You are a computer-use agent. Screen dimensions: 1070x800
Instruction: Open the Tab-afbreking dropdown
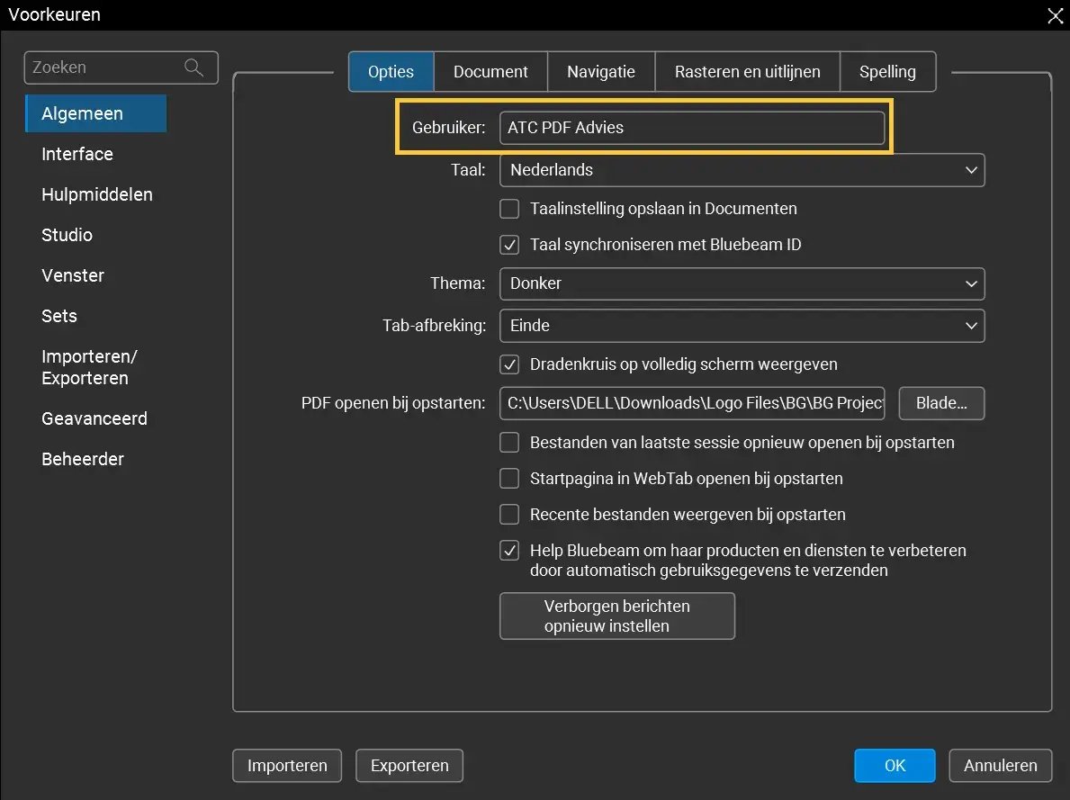[x=742, y=326]
